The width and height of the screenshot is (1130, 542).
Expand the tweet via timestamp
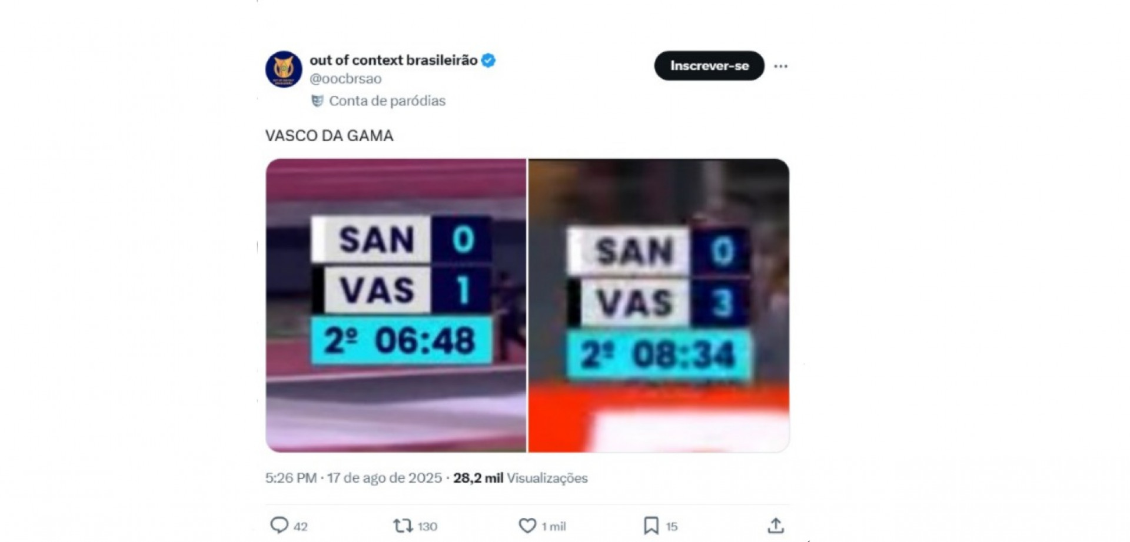point(353,478)
